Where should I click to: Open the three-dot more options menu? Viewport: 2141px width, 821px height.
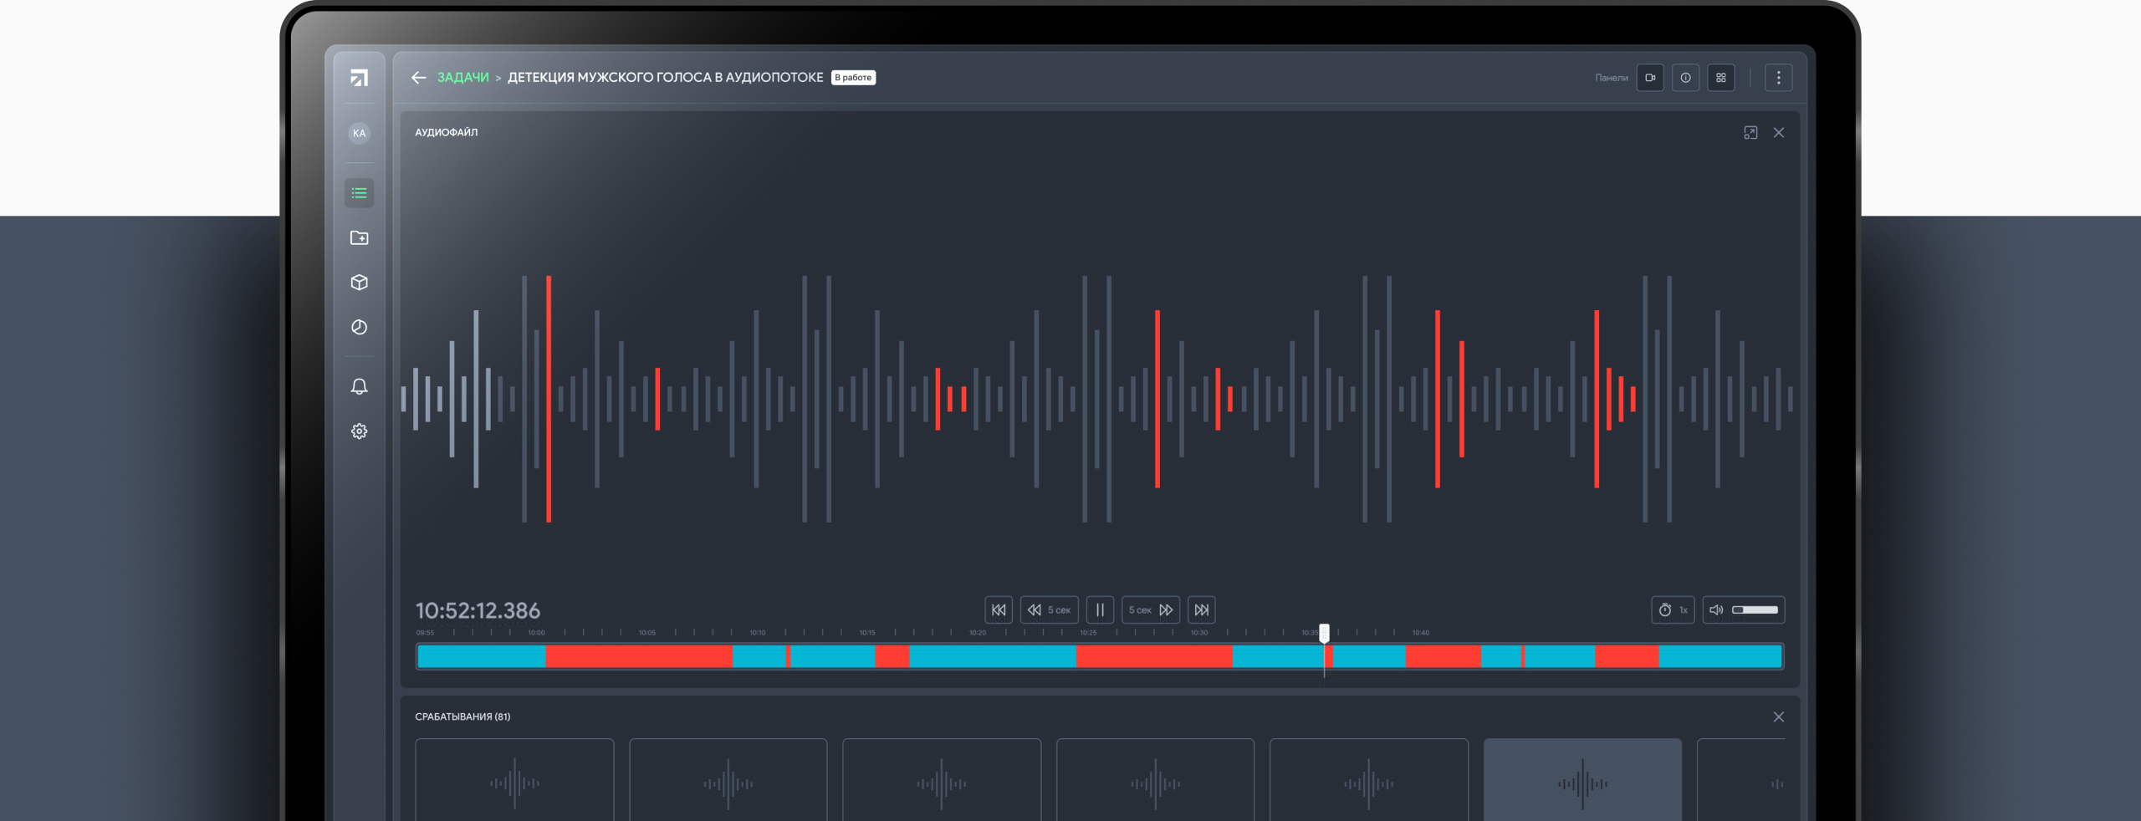[x=1778, y=78]
